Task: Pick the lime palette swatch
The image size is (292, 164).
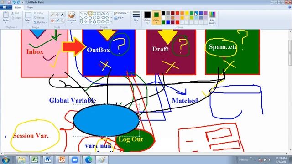Action: click(192, 18)
